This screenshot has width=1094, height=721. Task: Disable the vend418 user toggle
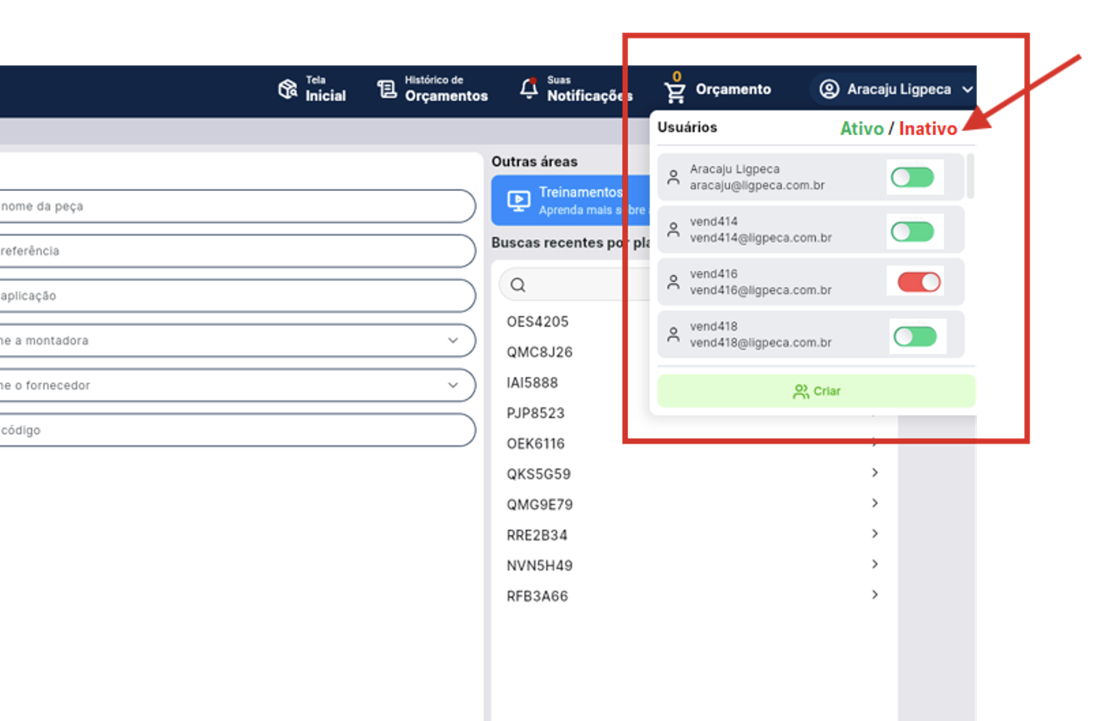coord(915,337)
